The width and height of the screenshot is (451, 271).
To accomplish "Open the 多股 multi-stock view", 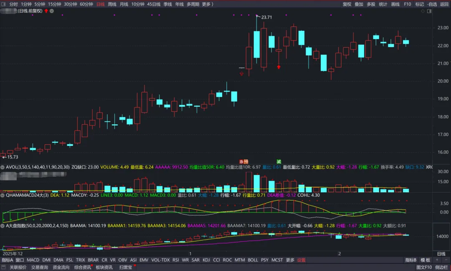I will click(371, 4).
